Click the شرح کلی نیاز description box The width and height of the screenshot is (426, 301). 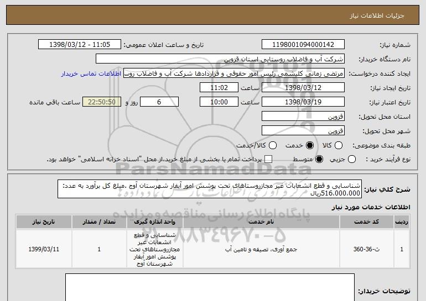tap(210, 189)
